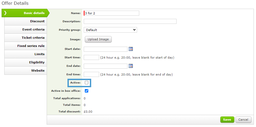Click the chevron arrow on Basic details
The height and width of the screenshot is (127, 256).
[x=5, y=13]
